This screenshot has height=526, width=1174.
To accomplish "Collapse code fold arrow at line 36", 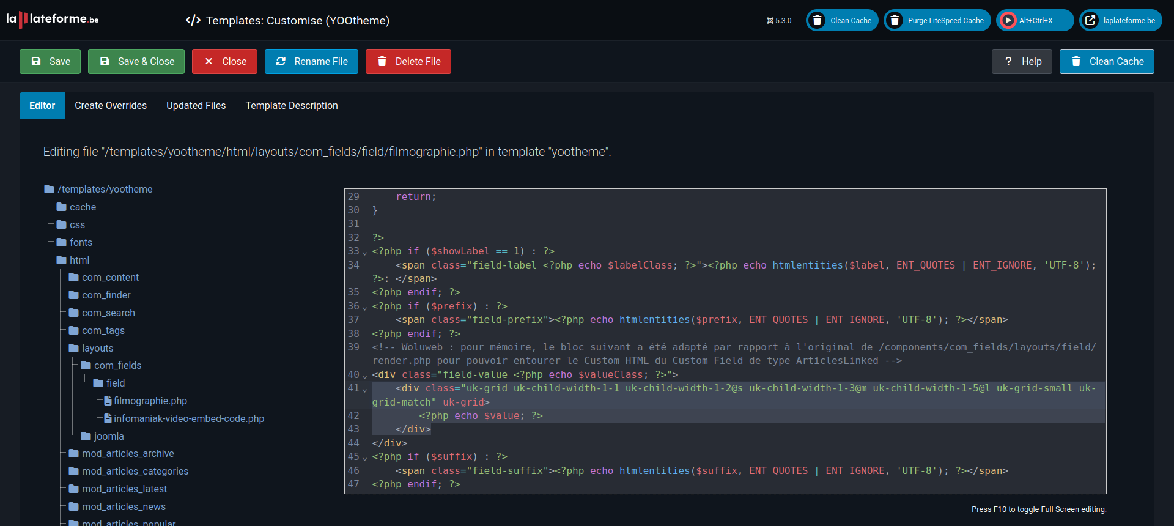I will click(x=365, y=308).
